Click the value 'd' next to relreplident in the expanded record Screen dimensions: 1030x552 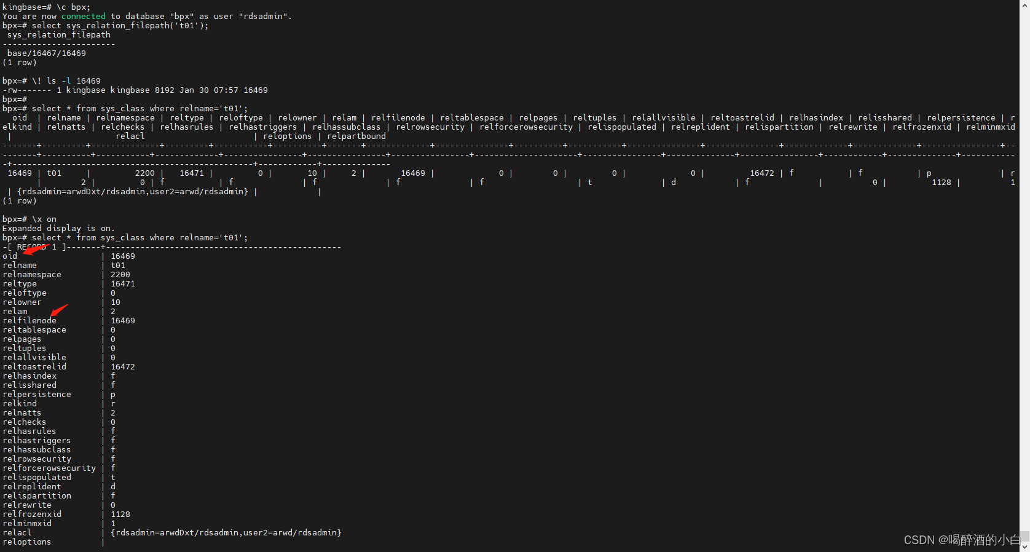click(x=113, y=487)
